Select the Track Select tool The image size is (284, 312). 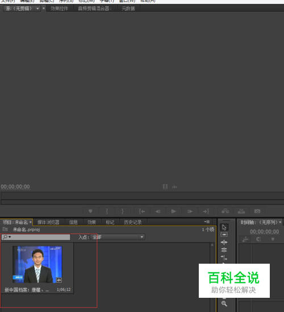224,235
